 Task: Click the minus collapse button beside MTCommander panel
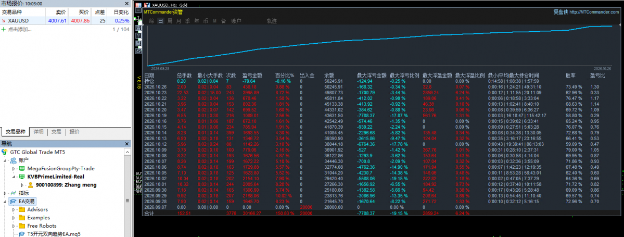tap(138, 10)
